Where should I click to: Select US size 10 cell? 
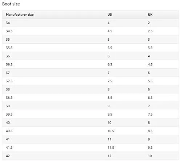109,122
